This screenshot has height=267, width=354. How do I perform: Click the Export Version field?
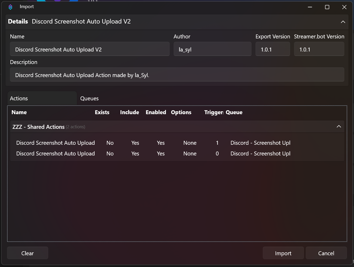point(272,49)
